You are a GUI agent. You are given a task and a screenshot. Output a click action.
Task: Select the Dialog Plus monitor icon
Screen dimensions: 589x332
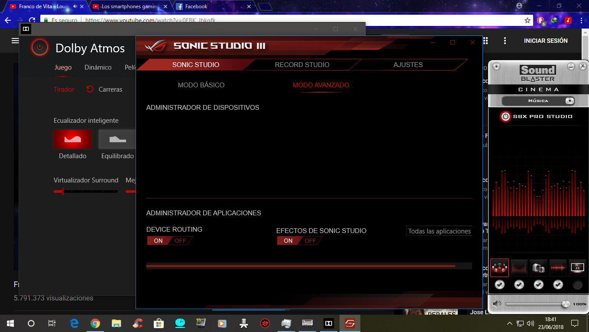coord(577,268)
